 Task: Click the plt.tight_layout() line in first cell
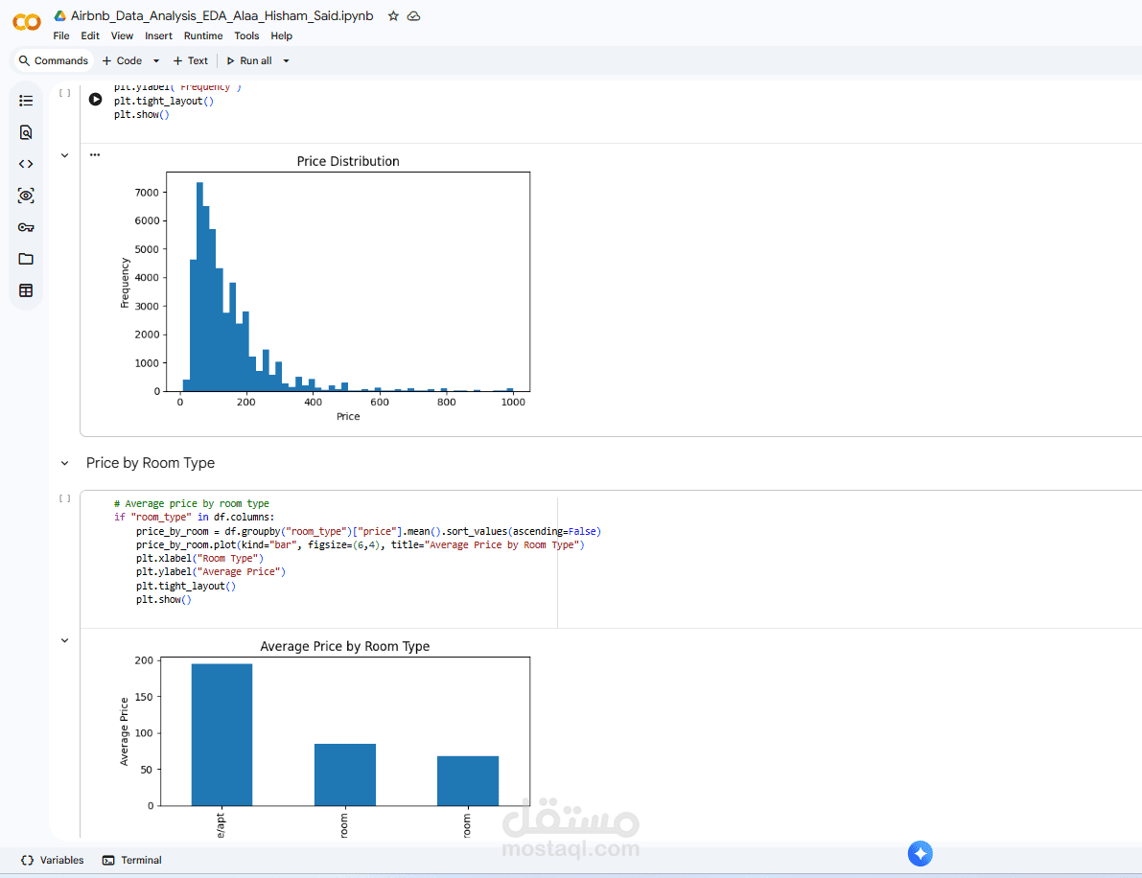[164, 102]
